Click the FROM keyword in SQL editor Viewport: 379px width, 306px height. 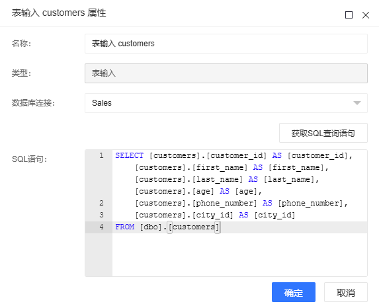point(125,227)
